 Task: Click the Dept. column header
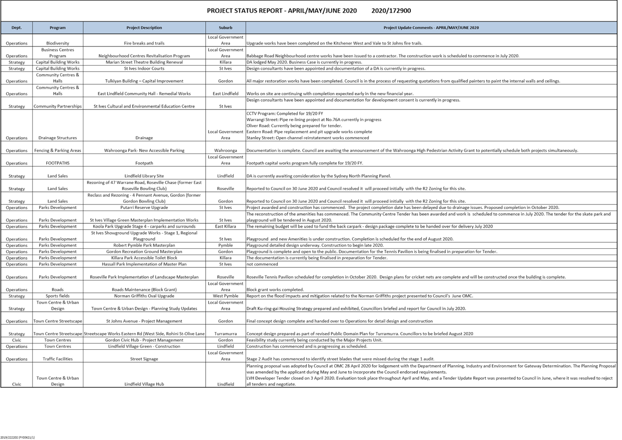(16, 28)
